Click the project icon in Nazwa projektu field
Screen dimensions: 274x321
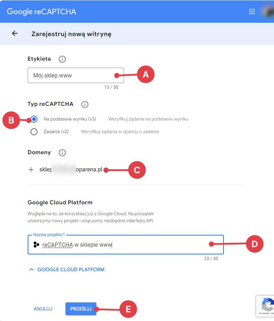tap(36, 245)
